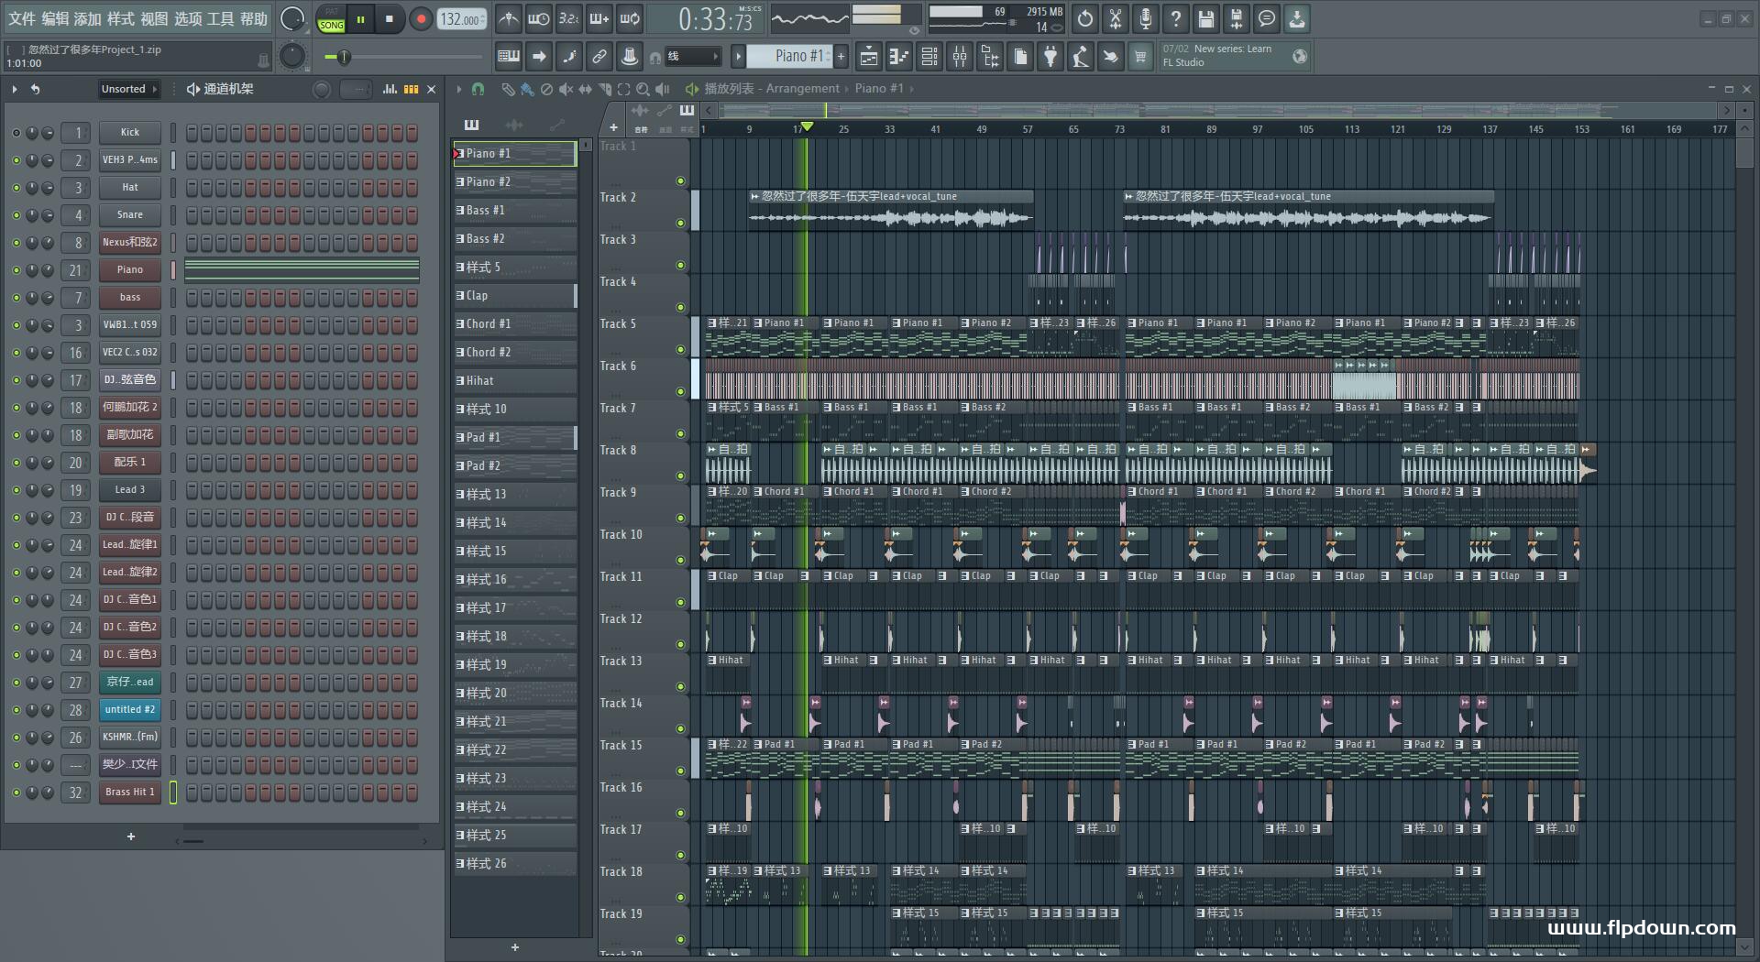This screenshot has height=962, width=1760.
Task: Open Piano #1 in the playlist title breadcrumb
Action: pyautogui.click(x=878, y=89)
